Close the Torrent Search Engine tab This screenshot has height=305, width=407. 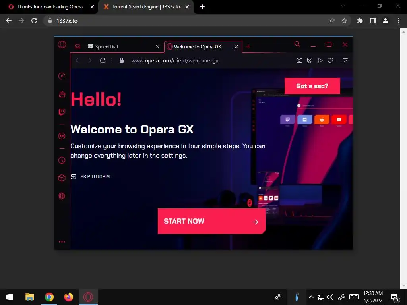tap(187, 7)
